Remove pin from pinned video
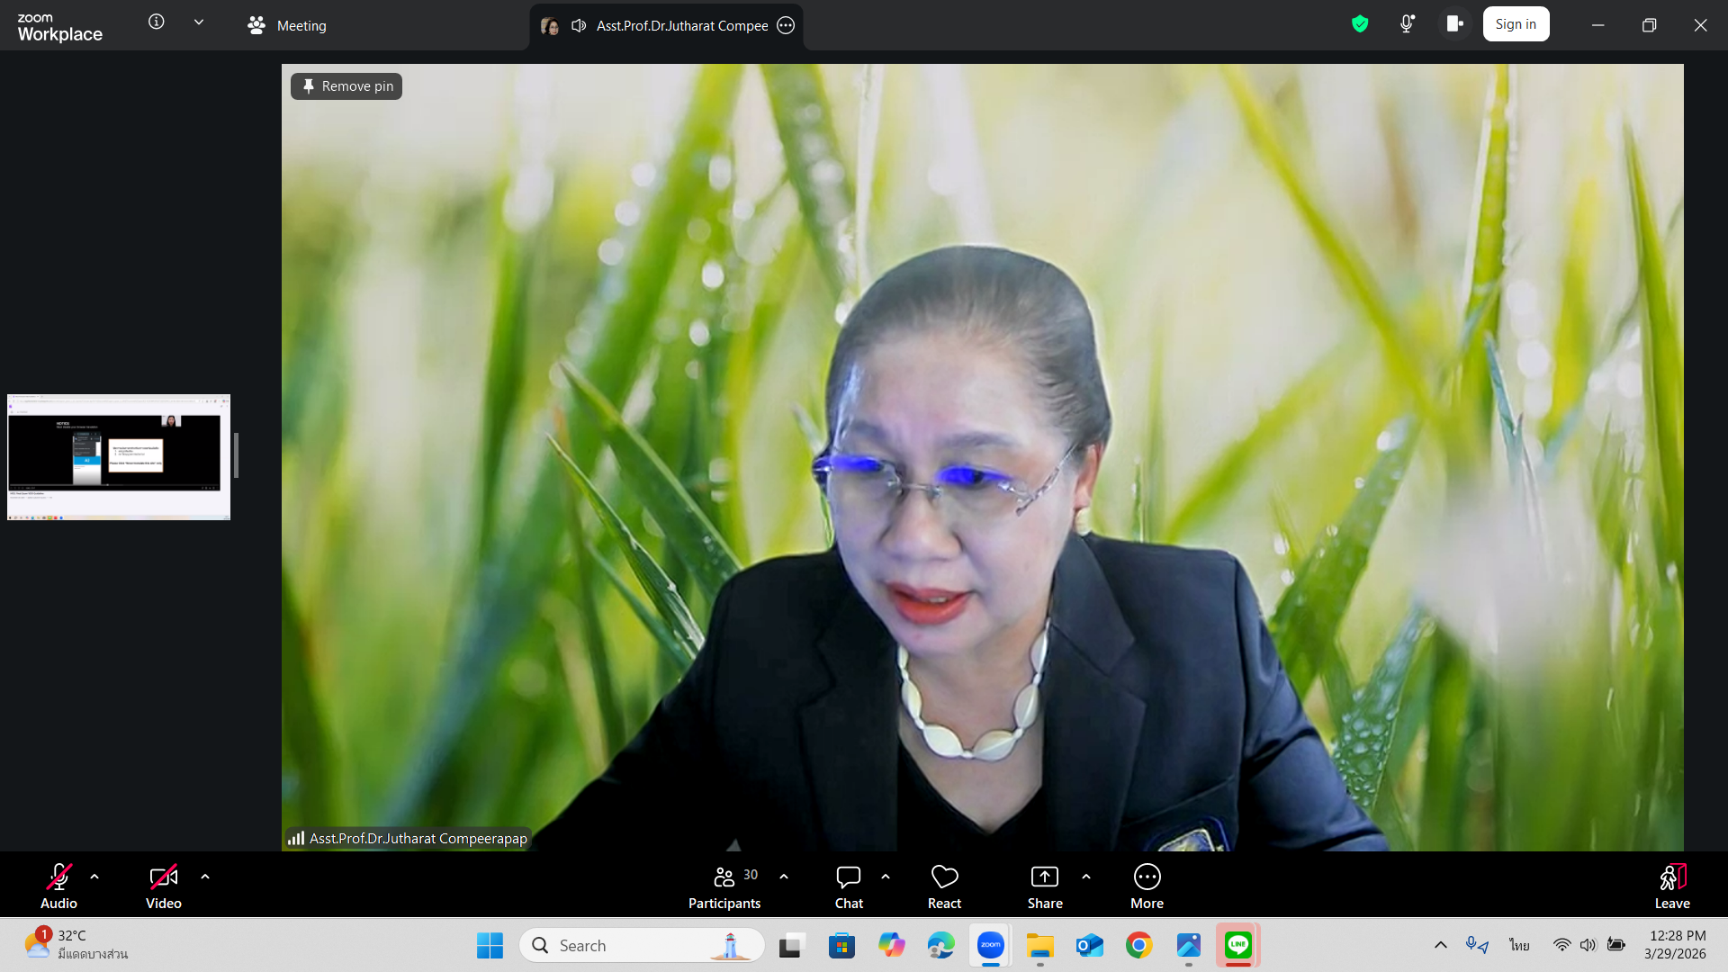1728x972 pixels. pyautogui.click(x=346, y=86)
